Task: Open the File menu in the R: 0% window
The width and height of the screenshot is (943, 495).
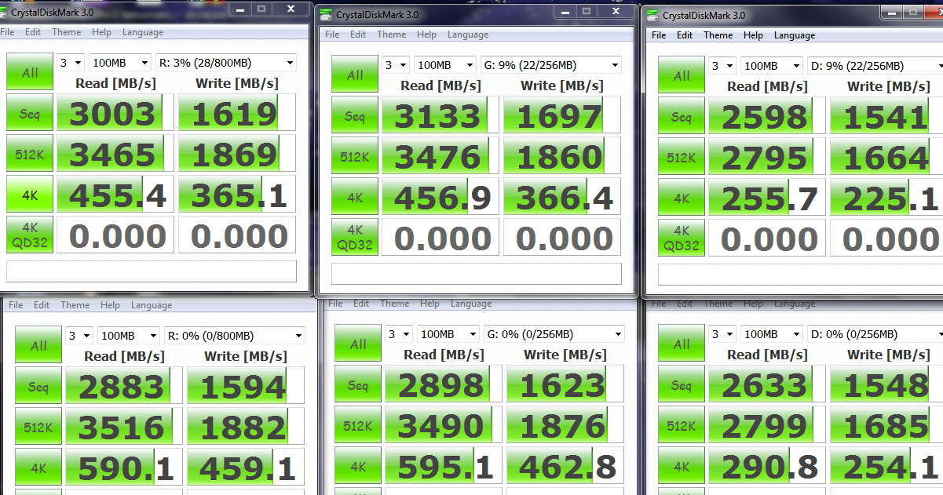Action: tap(16, 305)
